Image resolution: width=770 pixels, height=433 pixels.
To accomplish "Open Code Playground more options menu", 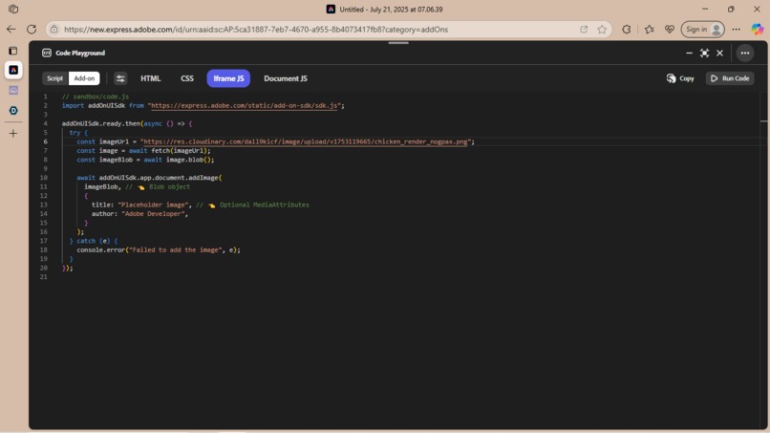I will pos(745,53).
